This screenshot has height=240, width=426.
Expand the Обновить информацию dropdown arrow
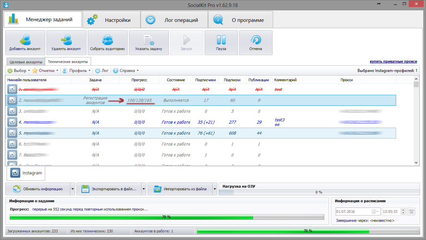coord(73,189)
